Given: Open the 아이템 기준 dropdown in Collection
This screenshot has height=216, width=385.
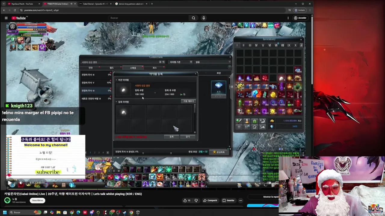Looking at the screenshot, I should click(x=180, y=62).
